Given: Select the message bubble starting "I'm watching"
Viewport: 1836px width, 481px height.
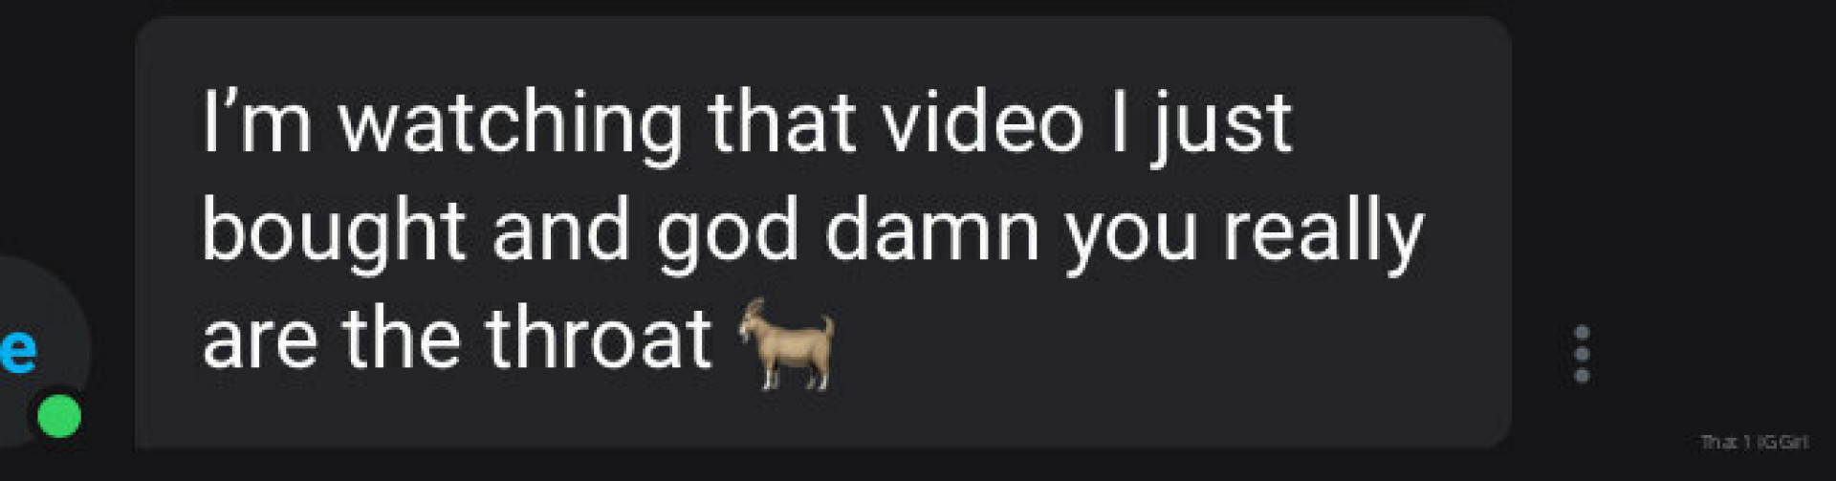Looking at the screenshot, I should coord(822,232).
